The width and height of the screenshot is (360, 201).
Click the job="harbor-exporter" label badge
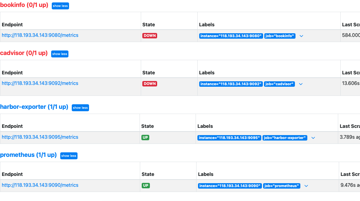coord(285,138)
